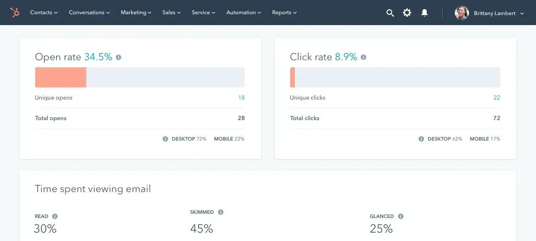Click the info icon beside Click rate
536x241 pixels.
click(x=363, y=57)
